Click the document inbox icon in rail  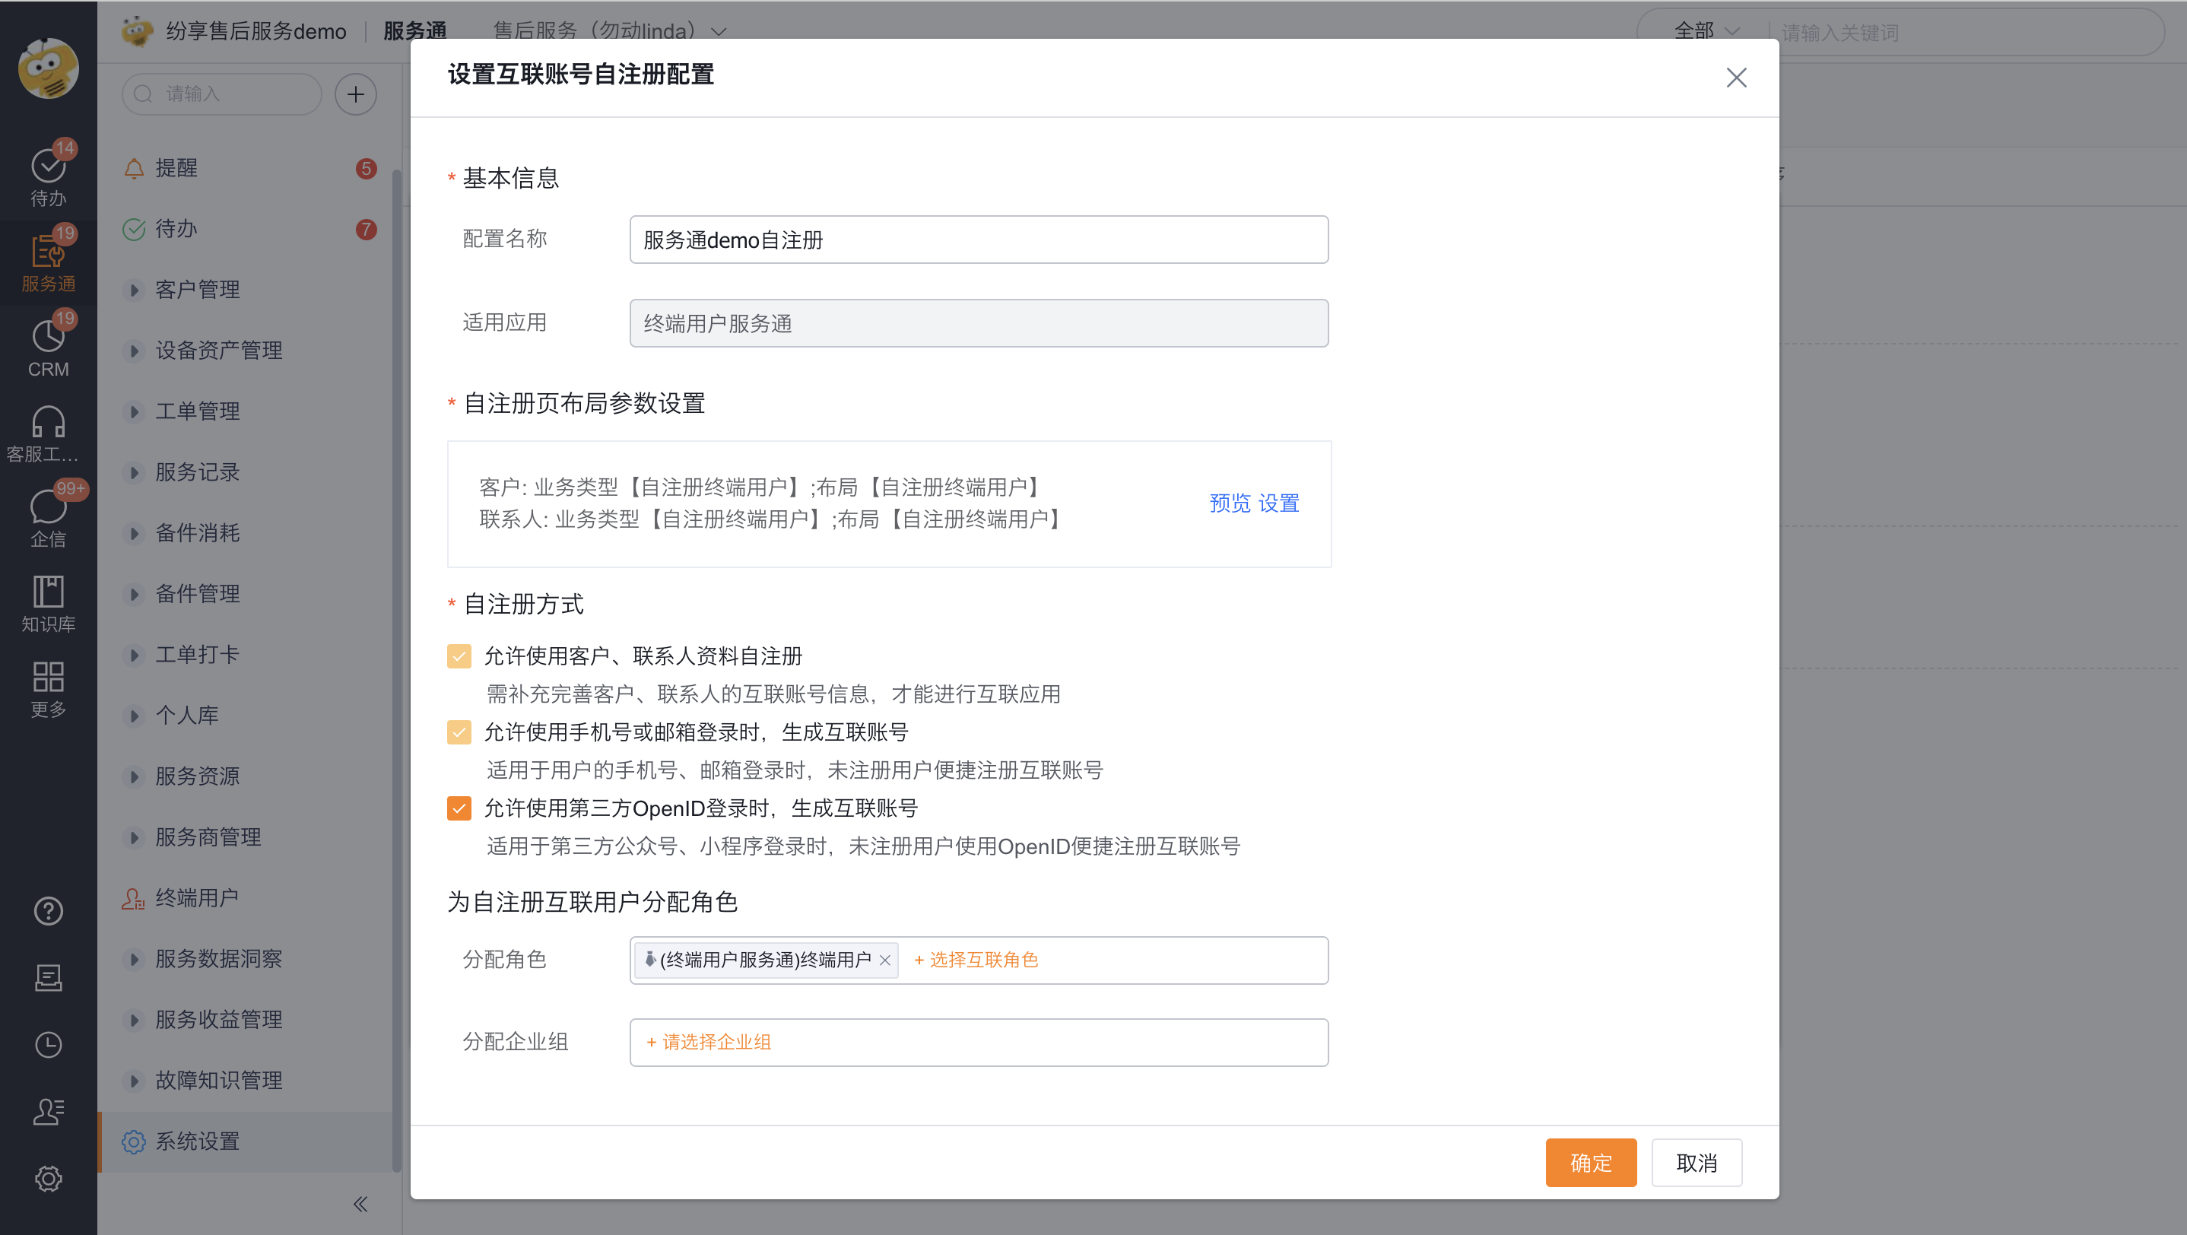pyautogui.click(x=49, y=978)
